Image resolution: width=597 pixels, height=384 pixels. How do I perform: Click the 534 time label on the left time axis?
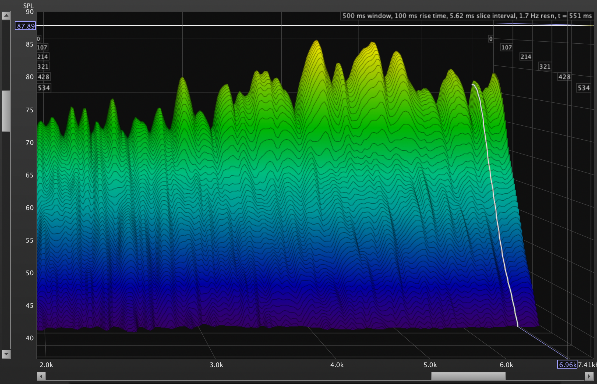pos(44,88)
